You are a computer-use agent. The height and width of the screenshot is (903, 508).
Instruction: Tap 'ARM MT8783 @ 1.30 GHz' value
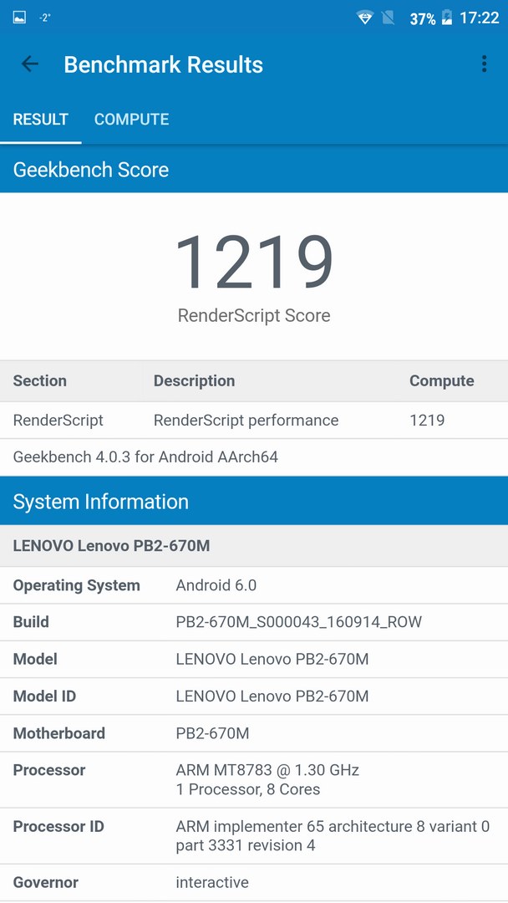tap(267, 770)
